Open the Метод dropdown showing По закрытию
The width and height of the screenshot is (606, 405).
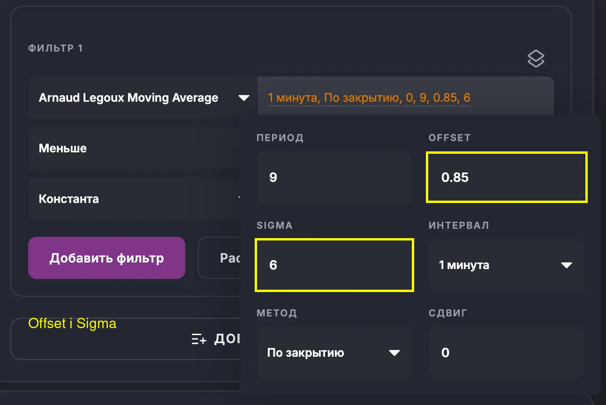click(x=334, y=352)
